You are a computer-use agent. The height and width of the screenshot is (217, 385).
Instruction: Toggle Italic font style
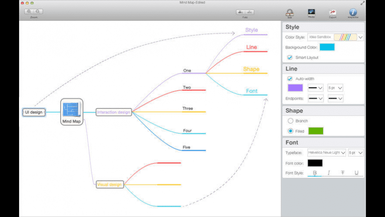pos(328,173)
